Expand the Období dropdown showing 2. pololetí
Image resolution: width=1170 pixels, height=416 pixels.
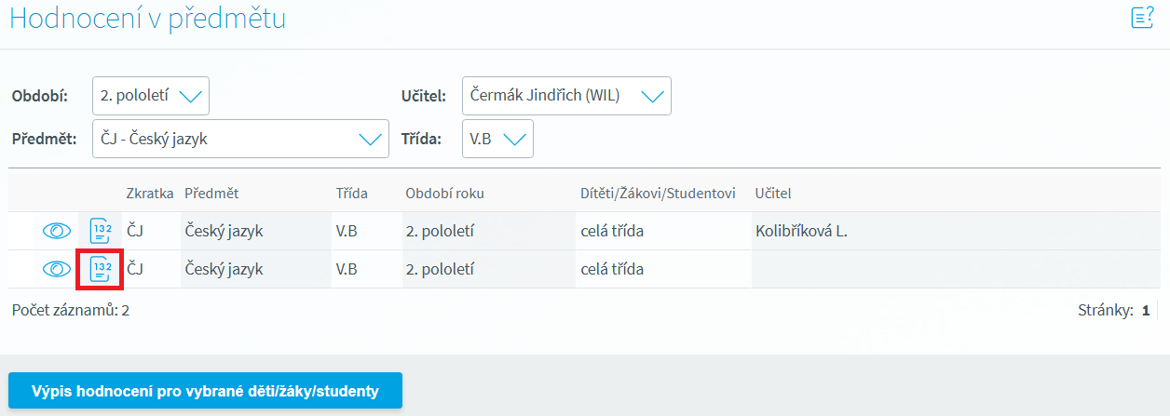click(x=151, y=96)
